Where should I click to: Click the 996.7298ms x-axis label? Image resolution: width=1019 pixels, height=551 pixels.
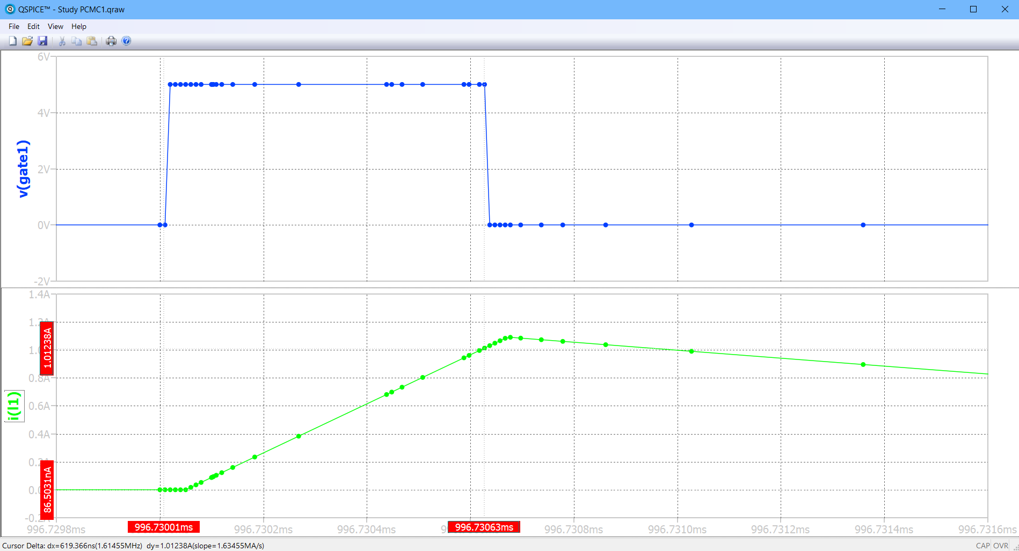tap(56, 530)
